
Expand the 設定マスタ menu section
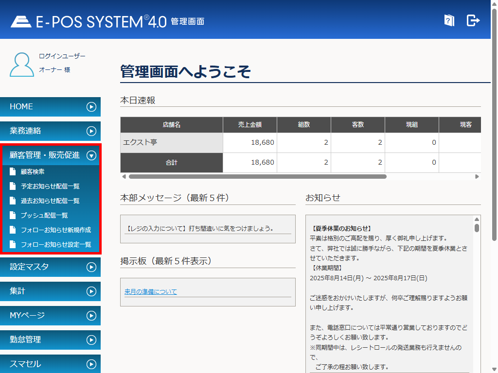91,267
